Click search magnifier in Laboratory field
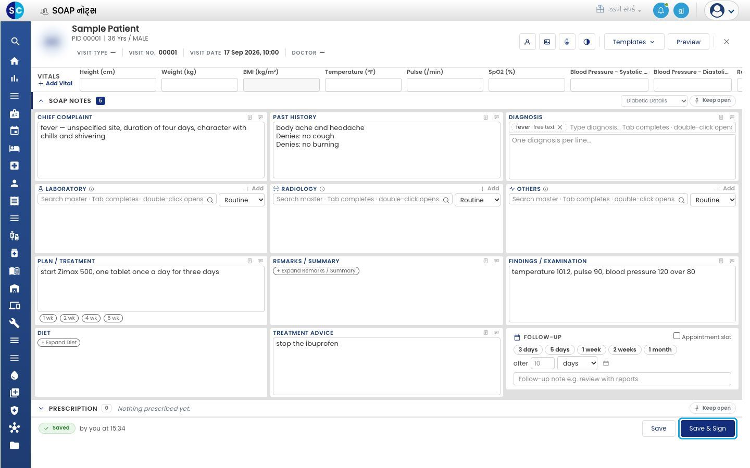The height and width of the screenshot is (468, 750). click(x=210, y=200)
